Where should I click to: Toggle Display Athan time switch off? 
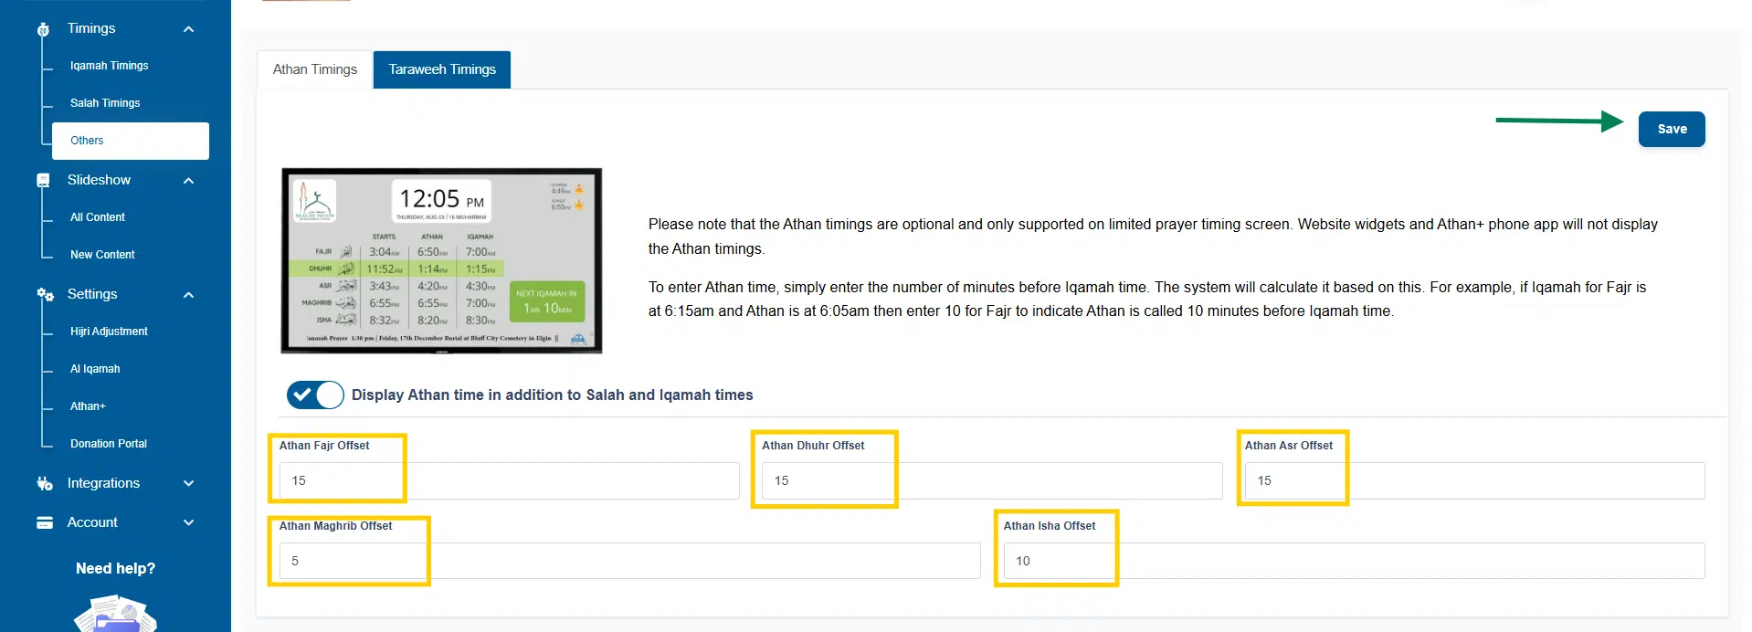coord(315,395)
